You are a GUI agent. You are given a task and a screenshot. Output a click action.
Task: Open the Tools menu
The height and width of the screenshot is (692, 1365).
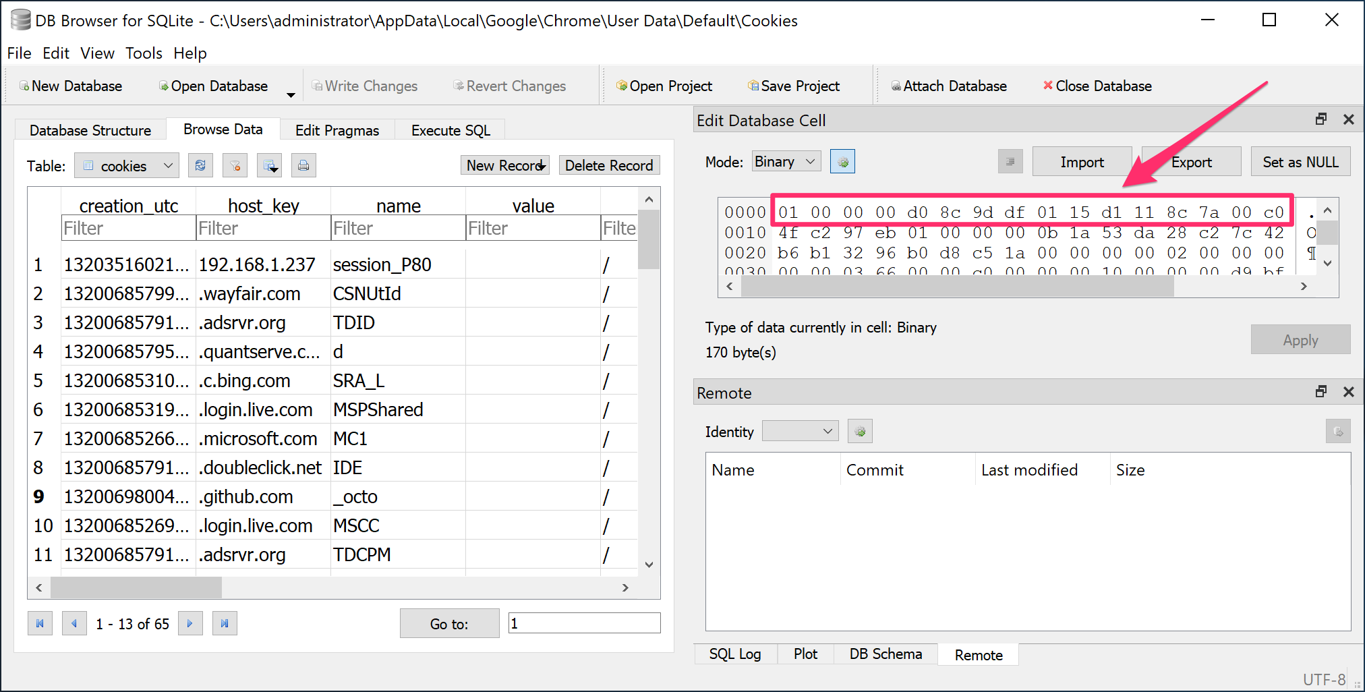pos(144,53)
